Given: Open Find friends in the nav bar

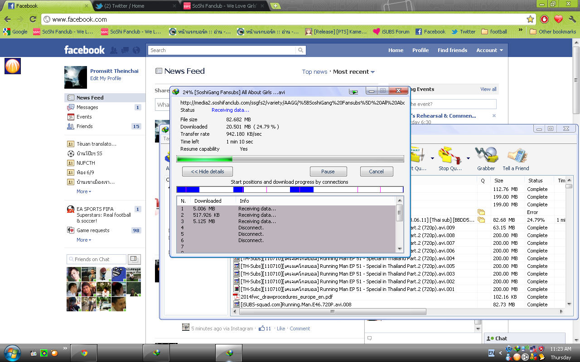Looking at the screenshot, I should click(452, 50).
